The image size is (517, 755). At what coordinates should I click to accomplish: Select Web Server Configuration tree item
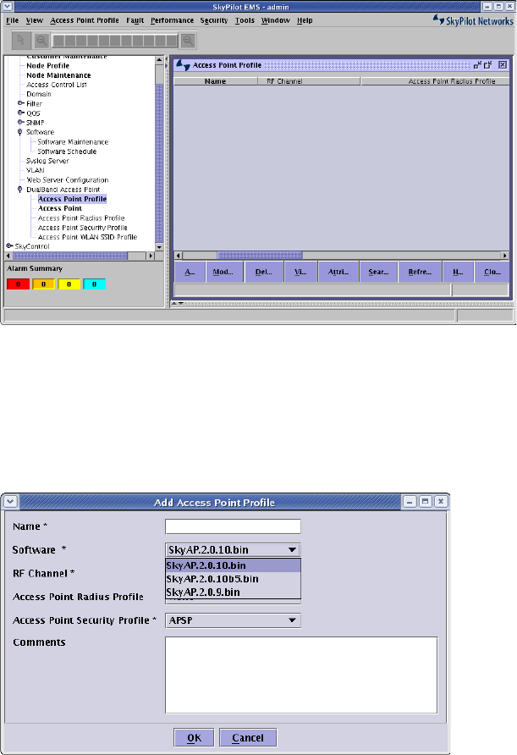68,180
